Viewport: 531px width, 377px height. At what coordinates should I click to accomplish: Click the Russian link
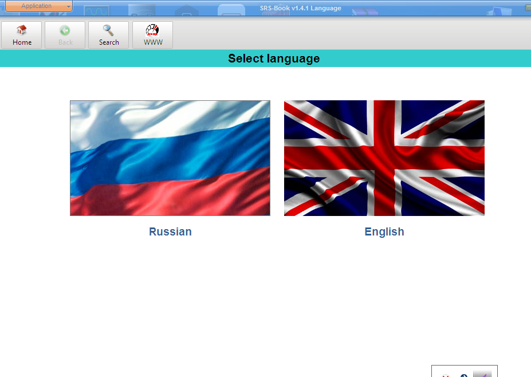pos(170,231)
